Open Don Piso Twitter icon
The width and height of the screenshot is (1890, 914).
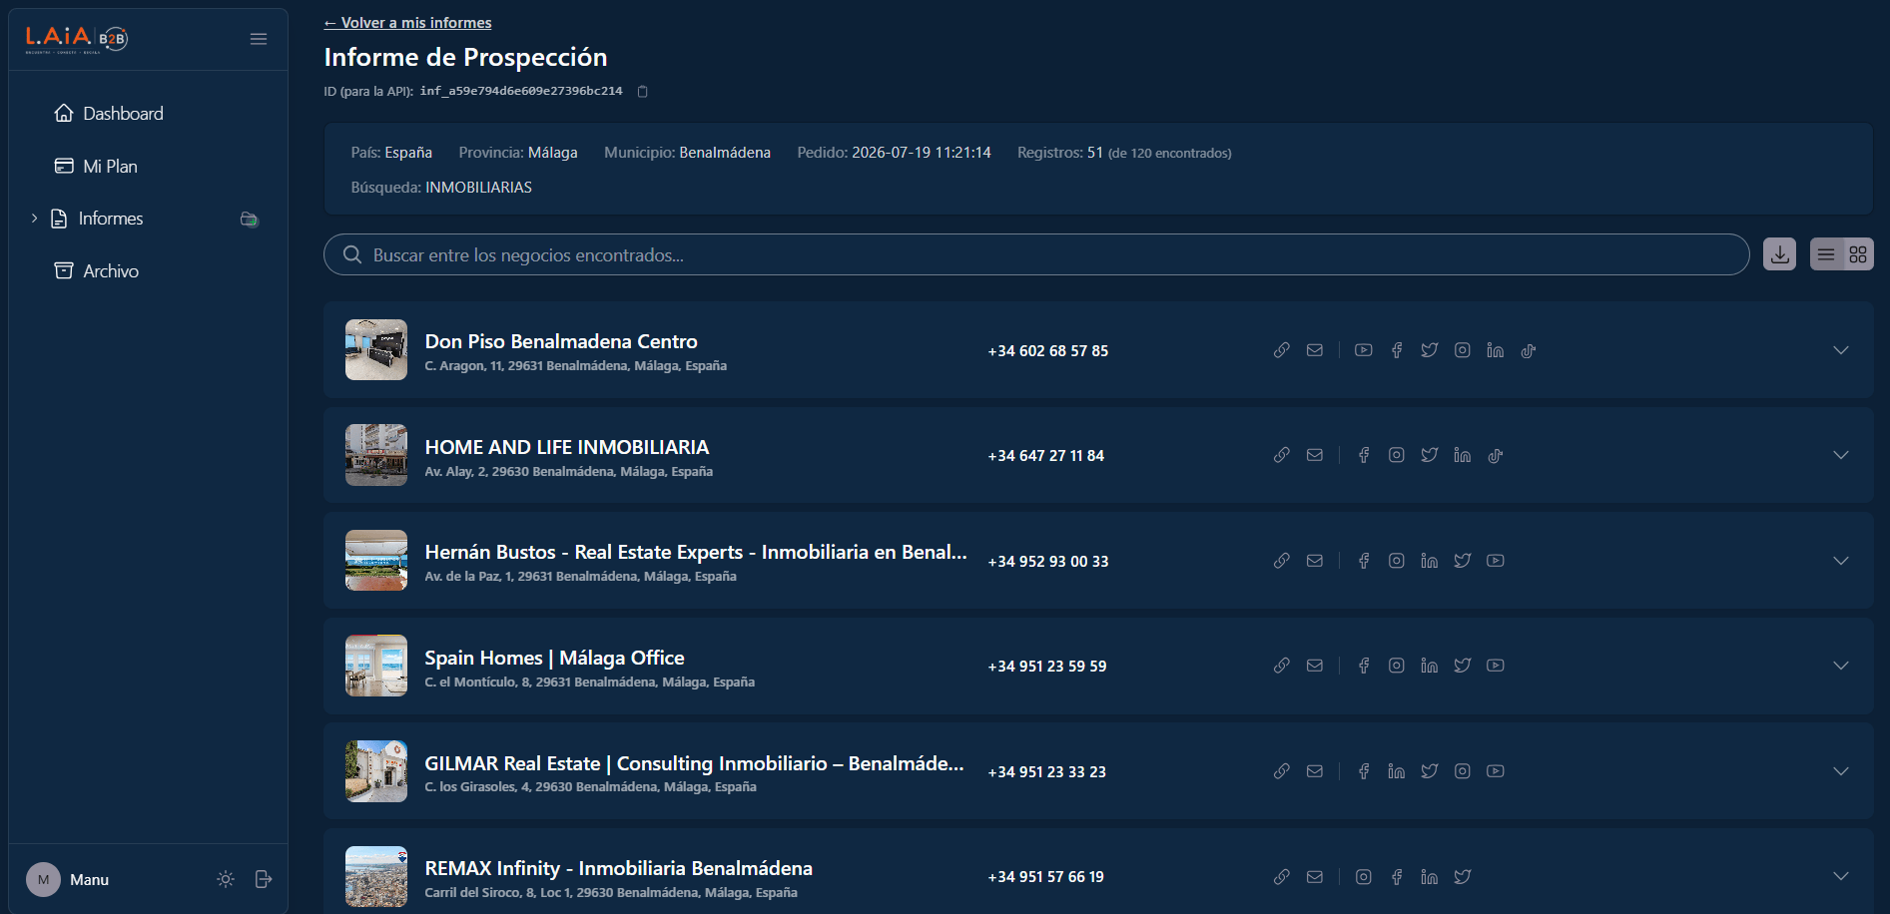(1430, 350)
